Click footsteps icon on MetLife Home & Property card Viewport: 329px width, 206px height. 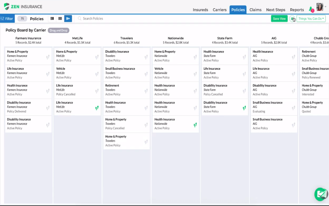[x=97, y=57]
